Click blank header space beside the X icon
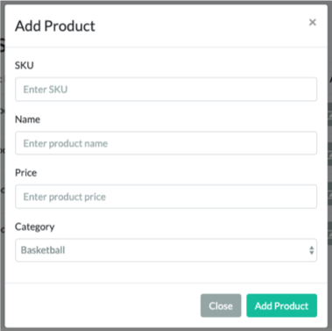The image size is (332, 331). pyautogui.click(x=201, y=25)
